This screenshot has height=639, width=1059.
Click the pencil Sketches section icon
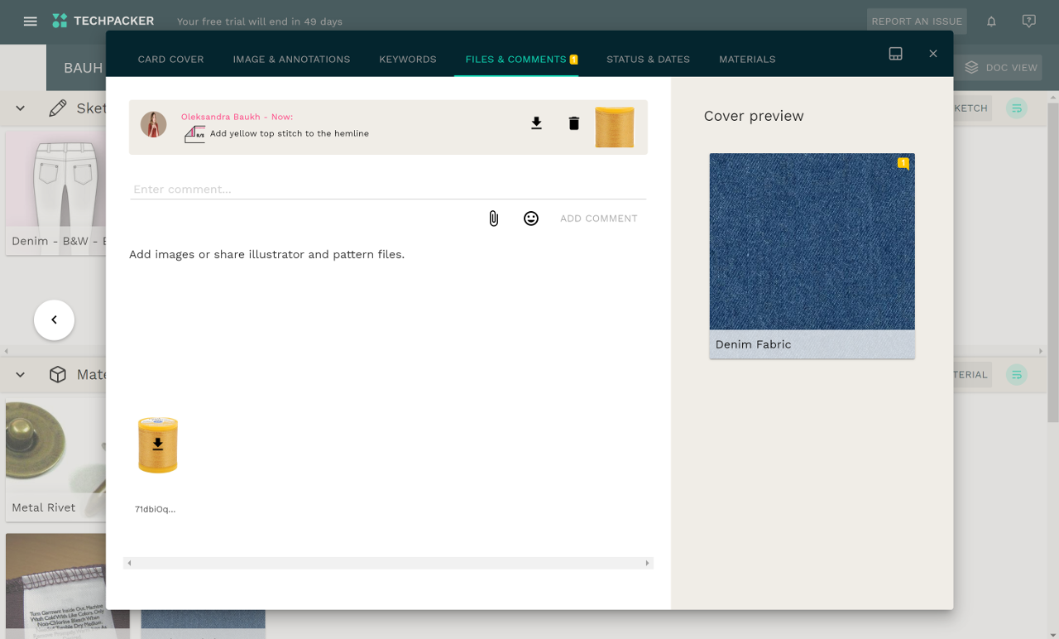pos(58,108)
